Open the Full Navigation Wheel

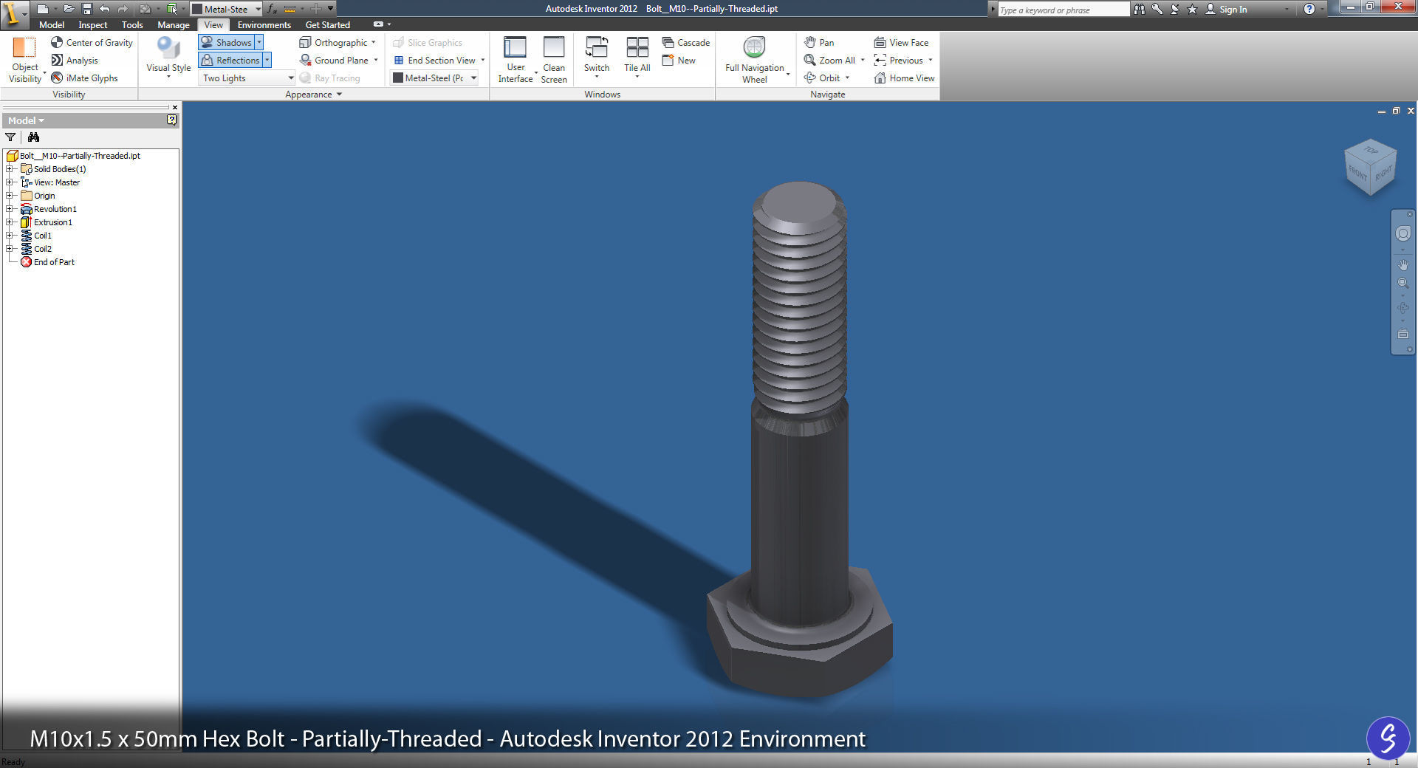[x=754, y=59]
